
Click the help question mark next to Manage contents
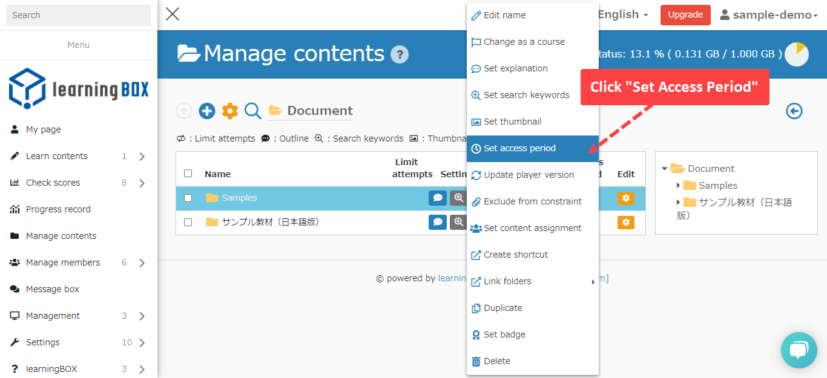pyautogui.click(x=400, y=54)
